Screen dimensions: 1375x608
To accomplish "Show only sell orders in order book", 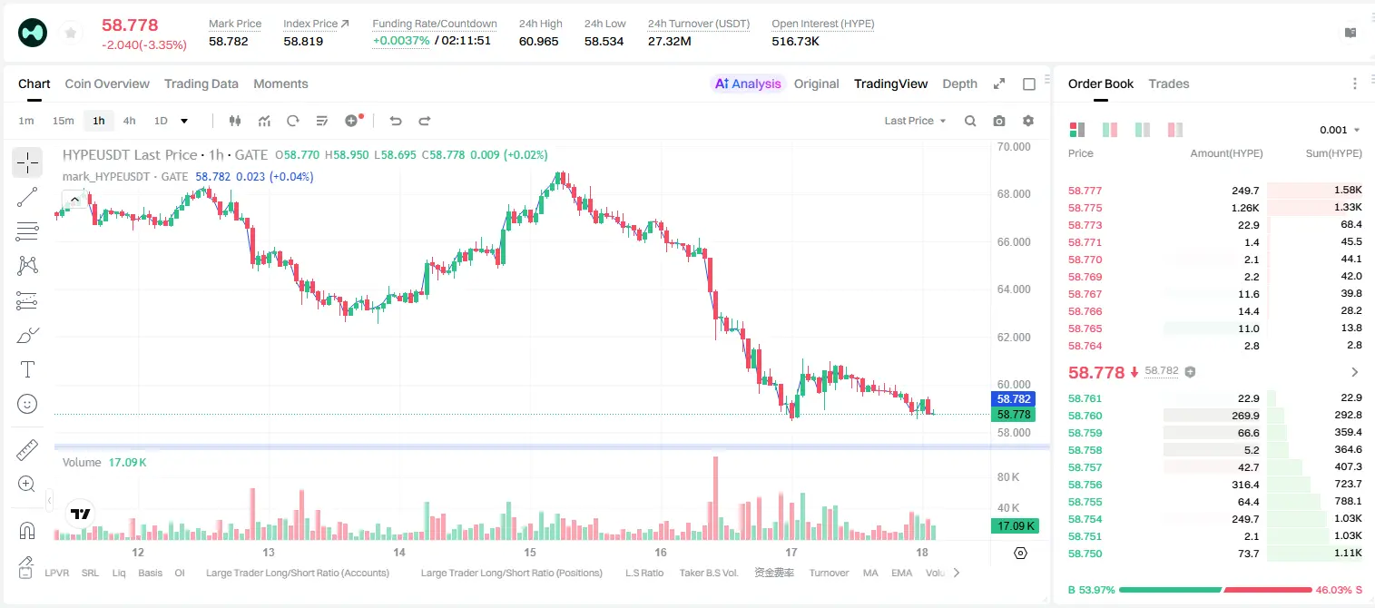I will [1175, 130].
